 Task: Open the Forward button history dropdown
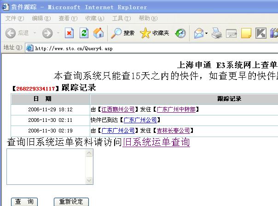58,33
